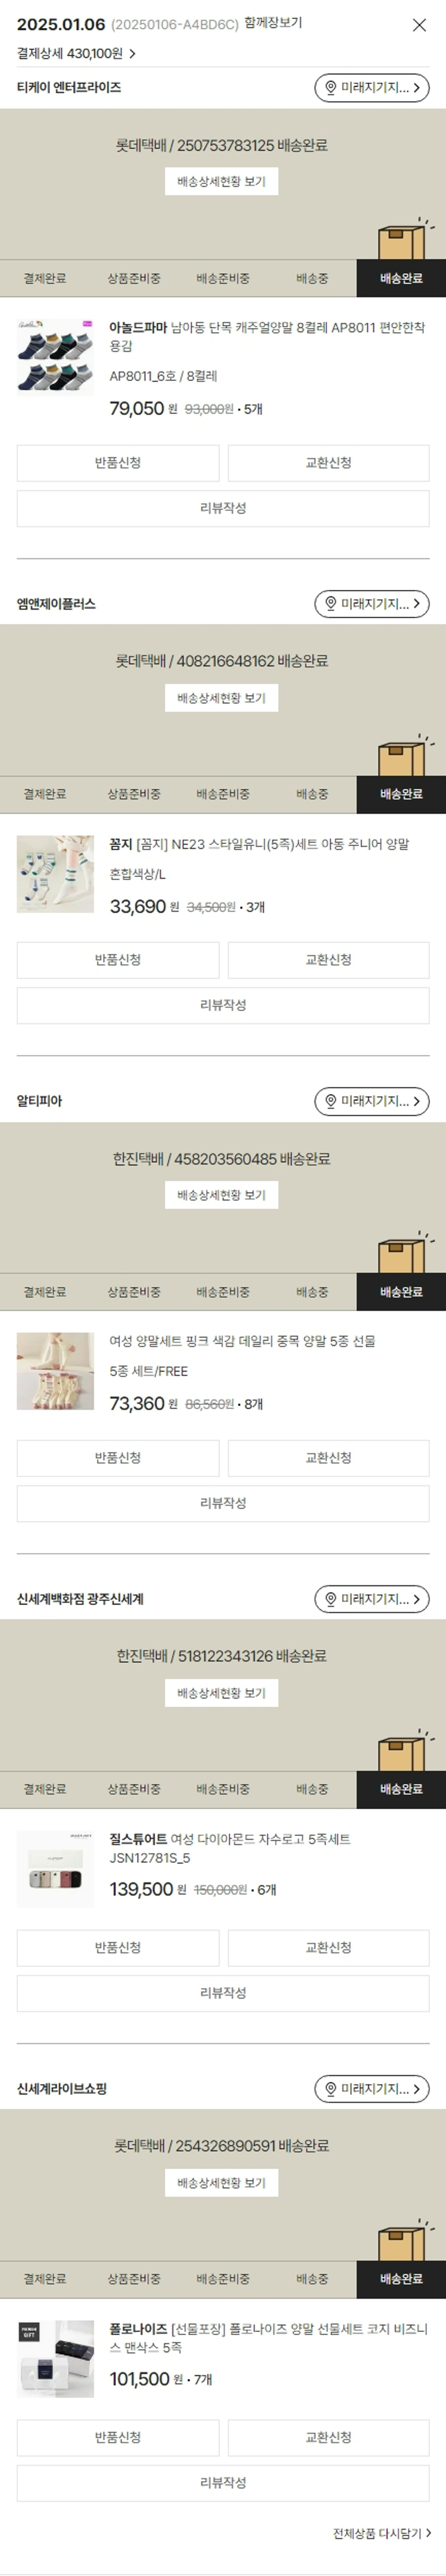
Task: Open 질스튜어트 socks set product thumbnail
Action: tap(55, 1869)
